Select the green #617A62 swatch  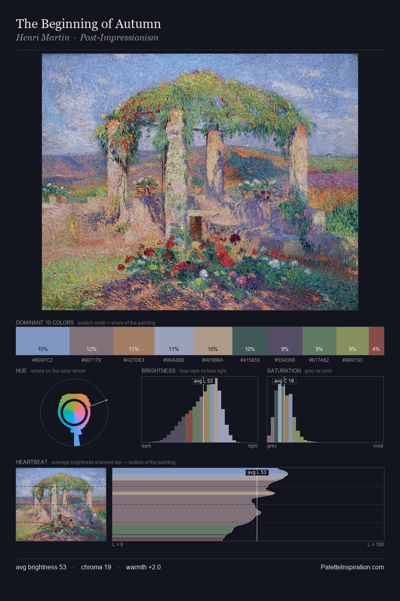coord(319,341)
